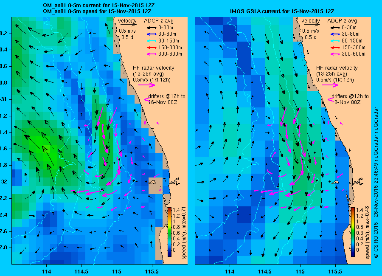Click title 'IMOS GSLA current for 15-Nov-2015 12Z'

[x=282, y=11]
